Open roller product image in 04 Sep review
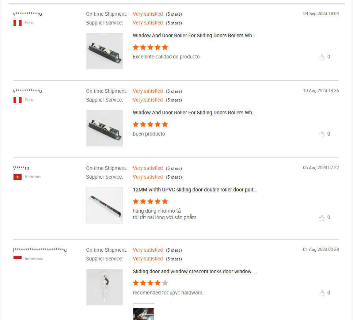Image resolution: width=353 pixels, height=320 pixels. tap(105, 51)
